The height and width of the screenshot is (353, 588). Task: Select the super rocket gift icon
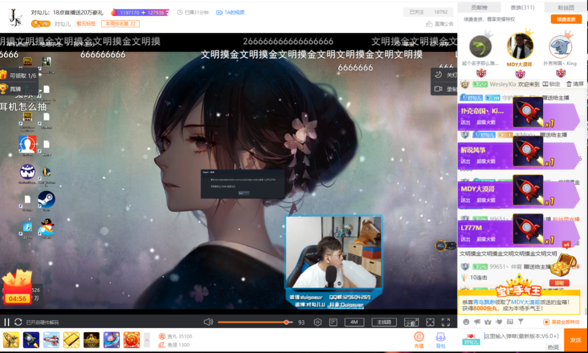pyautogui.click(x=31, y=340)
